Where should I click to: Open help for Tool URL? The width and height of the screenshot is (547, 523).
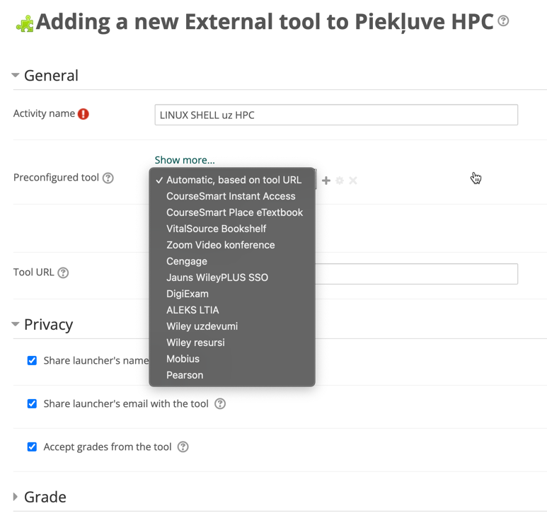63,272
